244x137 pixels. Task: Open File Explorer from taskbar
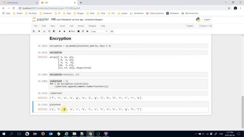pos(74,134)
